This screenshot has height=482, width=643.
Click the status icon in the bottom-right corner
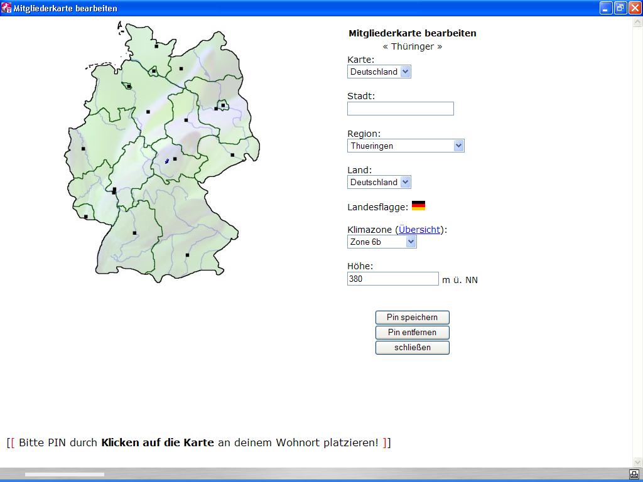(x=634, y=474)
